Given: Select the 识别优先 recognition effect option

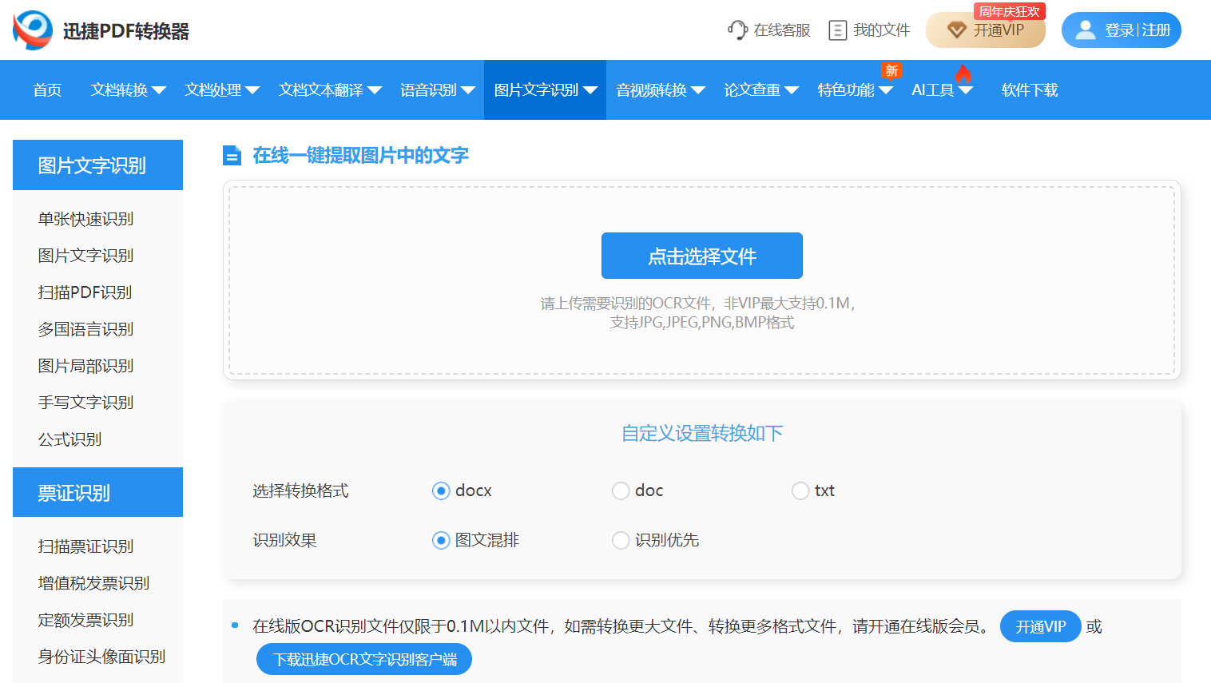Looking at the screenshot, I should click(x=621, y=541).
